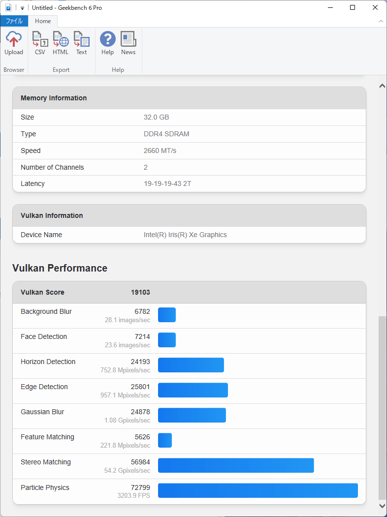Screen dimensions: 387x517
Task: Open the News icon in ribbon
Action: click(x=128, y=43)
